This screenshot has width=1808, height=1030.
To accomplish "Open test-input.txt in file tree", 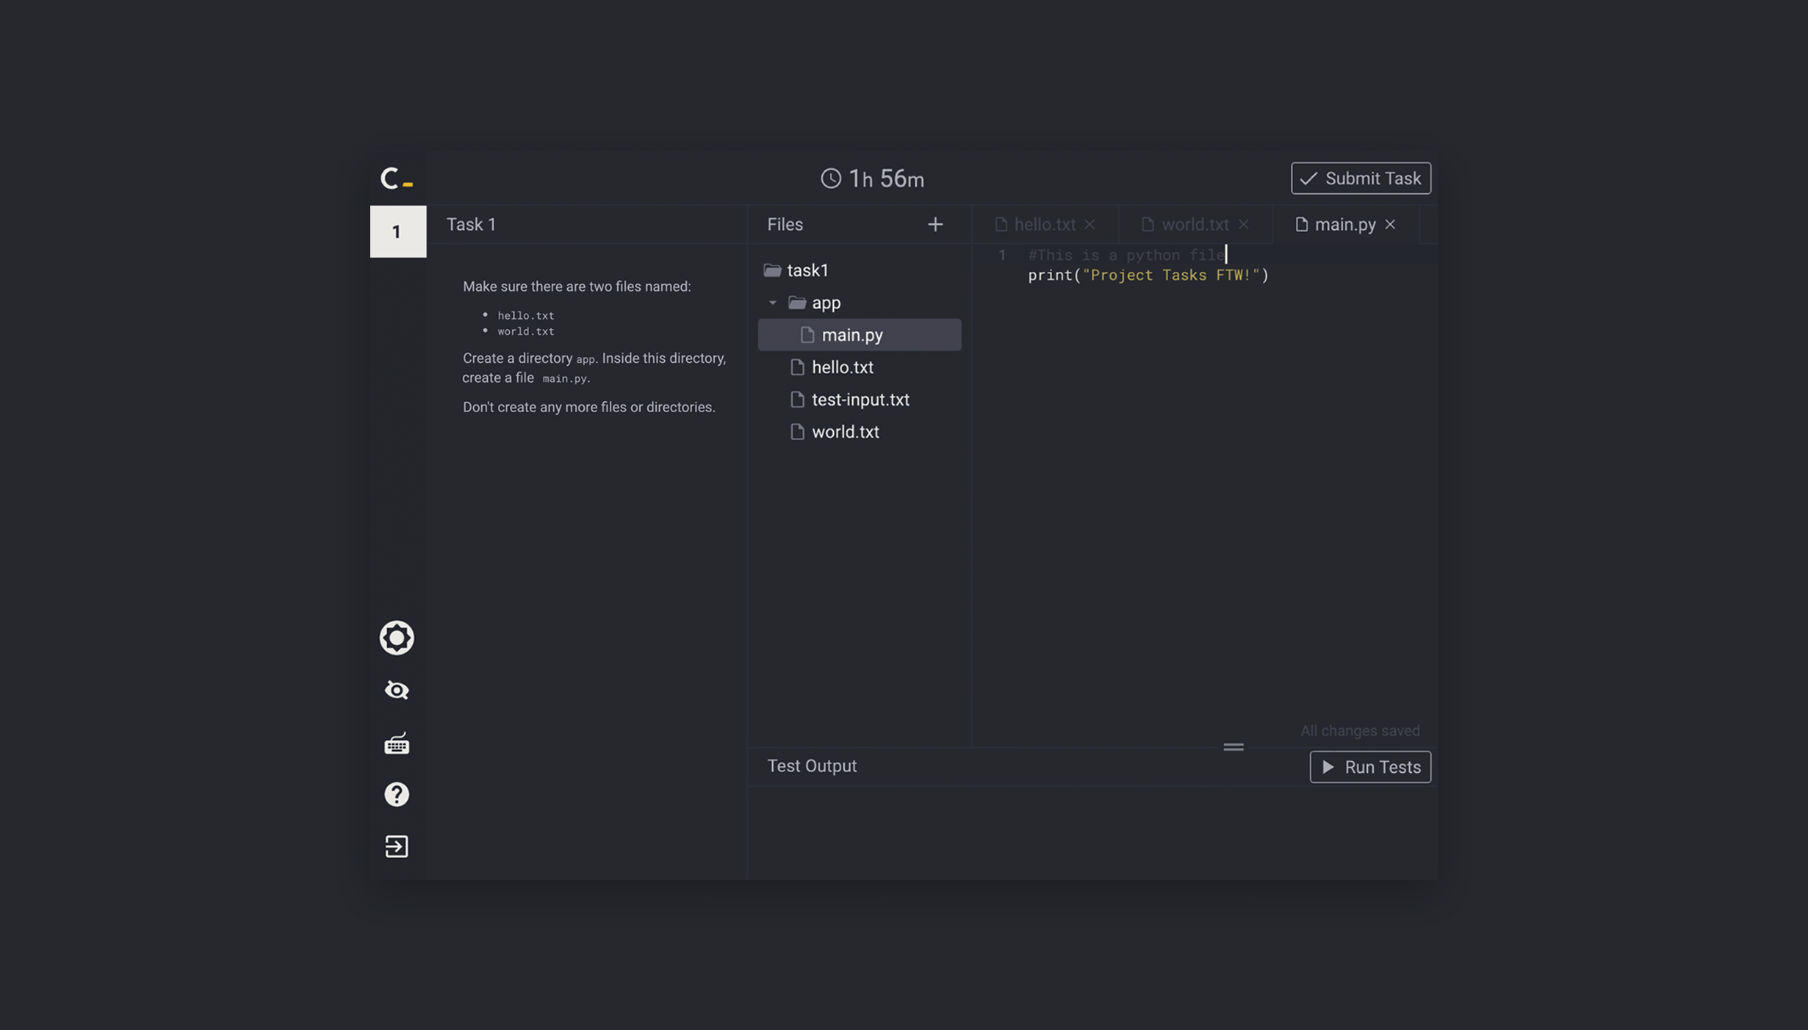I will point(860,400).
